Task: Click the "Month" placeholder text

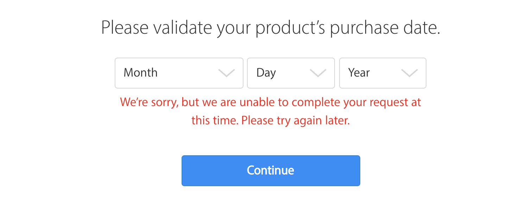Action: coord(140,73)
